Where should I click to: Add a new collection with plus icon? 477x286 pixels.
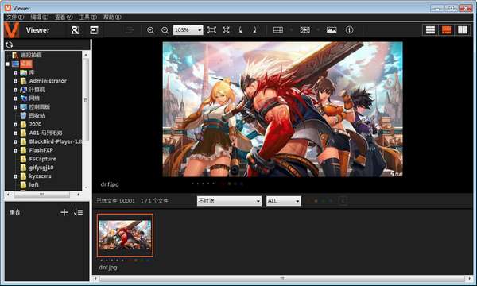(64, 212)
